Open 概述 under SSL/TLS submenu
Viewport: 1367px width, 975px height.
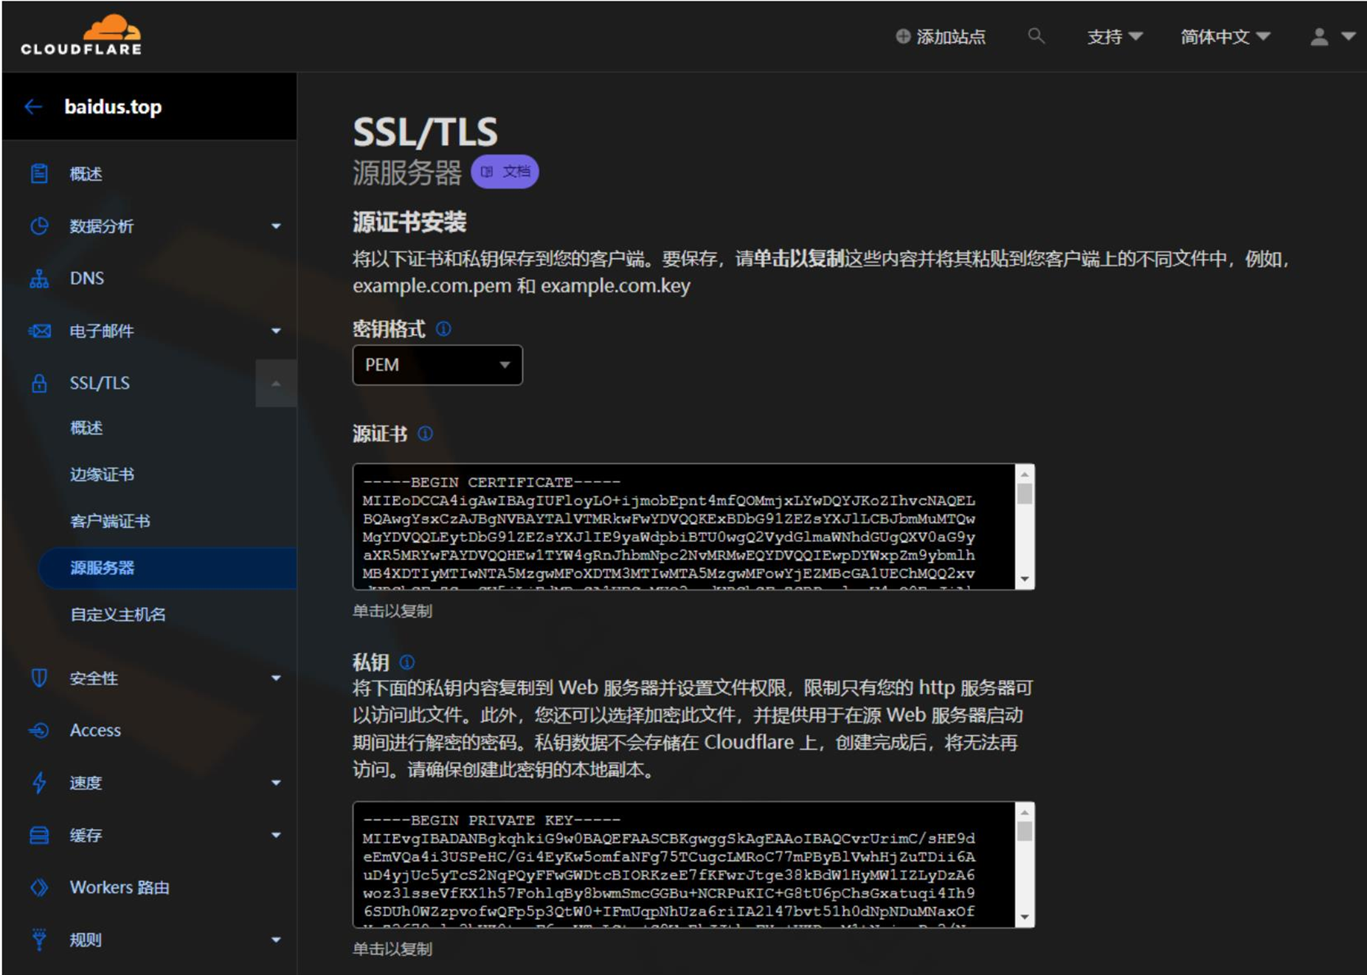click(x=86, y=428)
